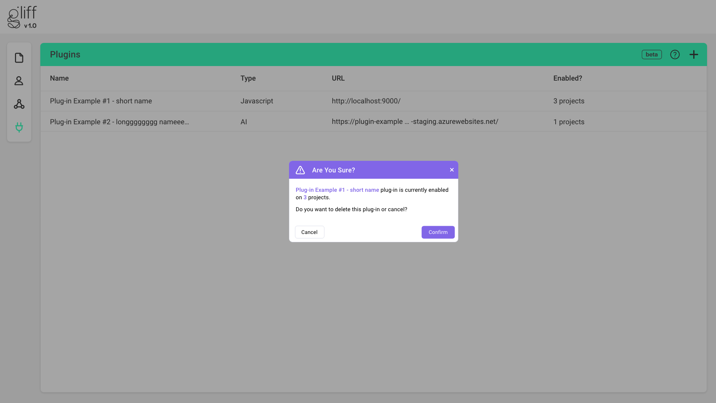Confirm deleting the plug-in

(438, 232)
